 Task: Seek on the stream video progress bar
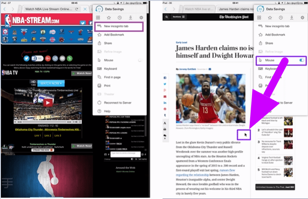(44, 122)
